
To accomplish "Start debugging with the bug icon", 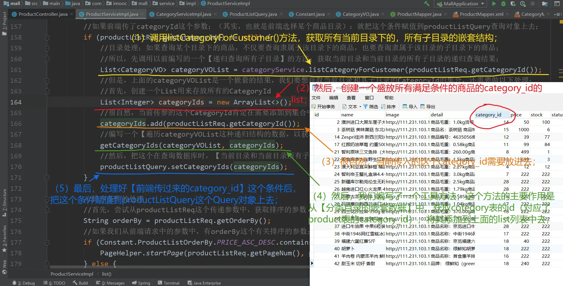I will point(503,4).
